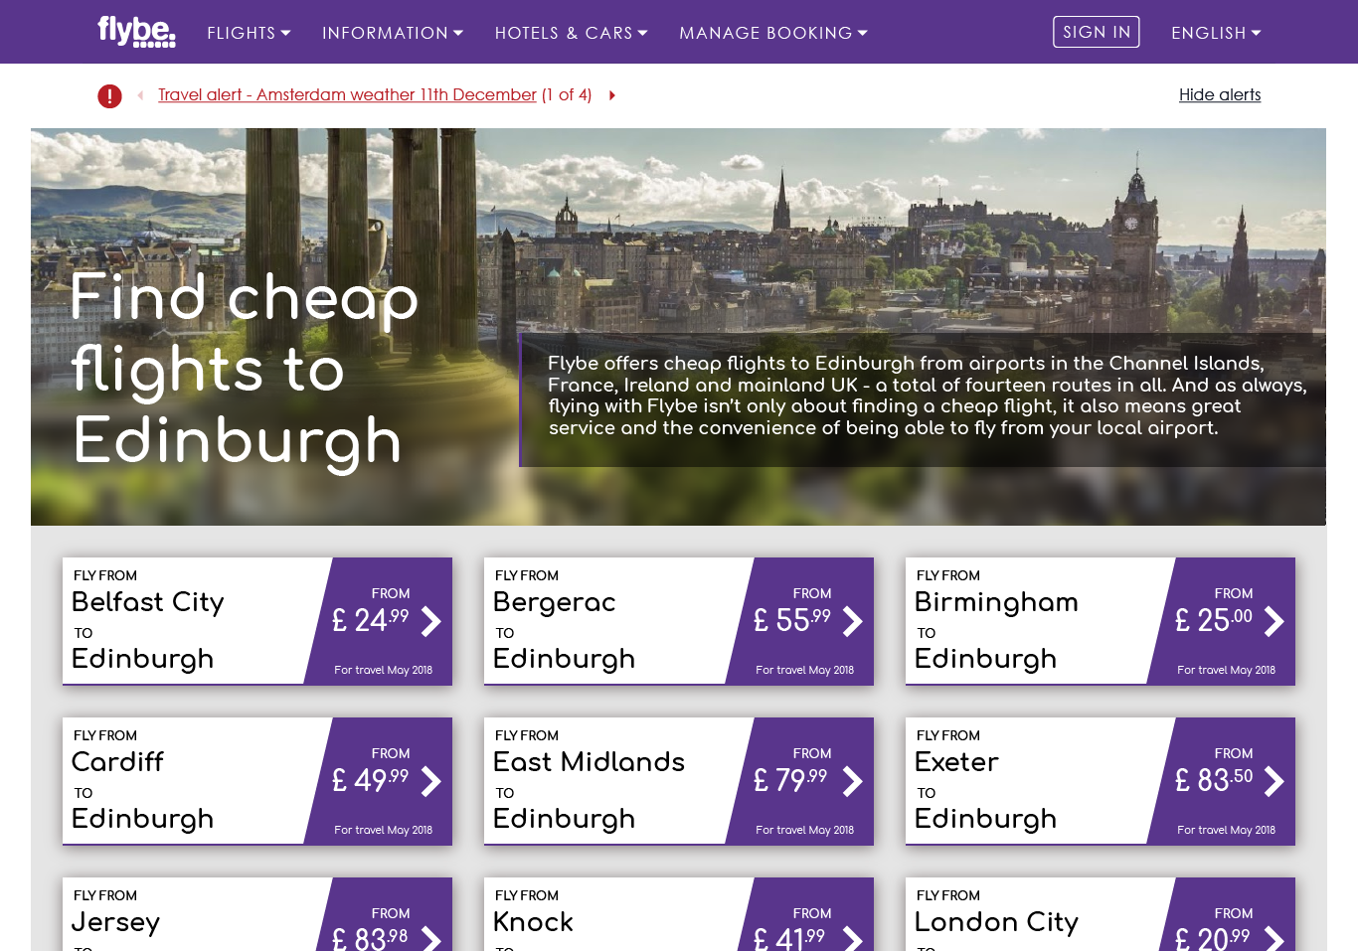Click chevron arrow on Cardiff fare

(x=431, y=781)
